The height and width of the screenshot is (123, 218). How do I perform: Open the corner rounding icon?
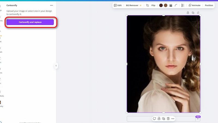point(176,5)
